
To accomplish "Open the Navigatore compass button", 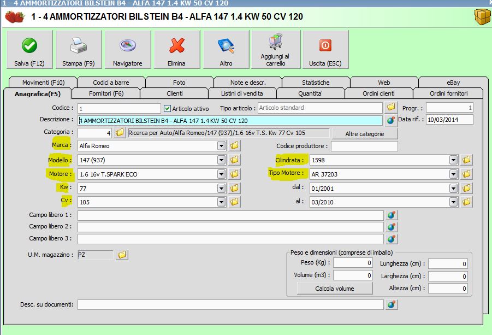I will [x=128, y=49].
